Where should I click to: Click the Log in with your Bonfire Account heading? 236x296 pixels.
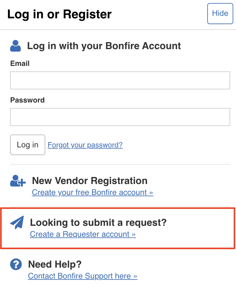click(x=104, y=46)
